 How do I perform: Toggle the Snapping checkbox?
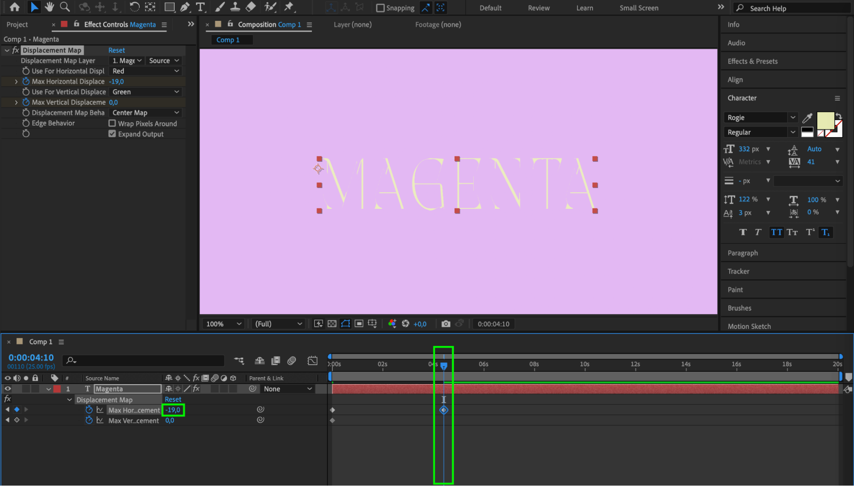coord(380,8)
